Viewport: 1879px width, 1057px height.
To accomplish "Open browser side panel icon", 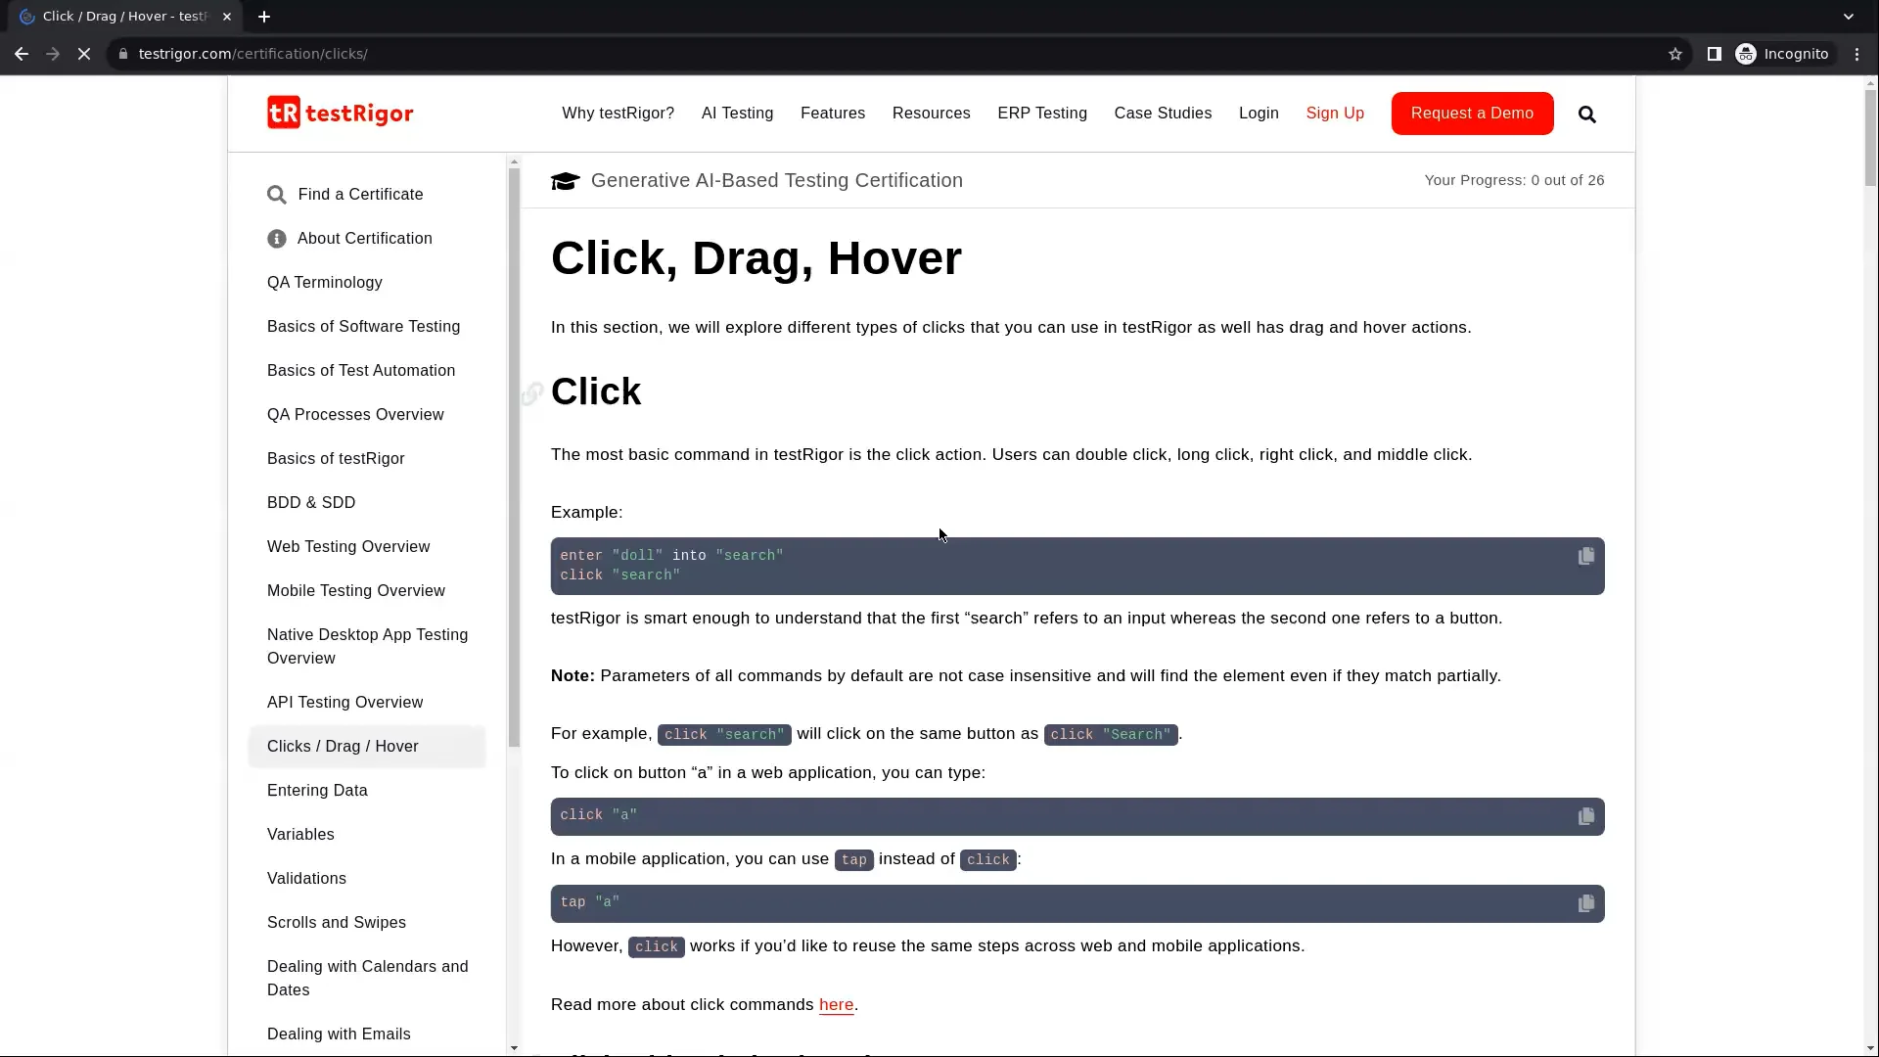I will 1715,54.
